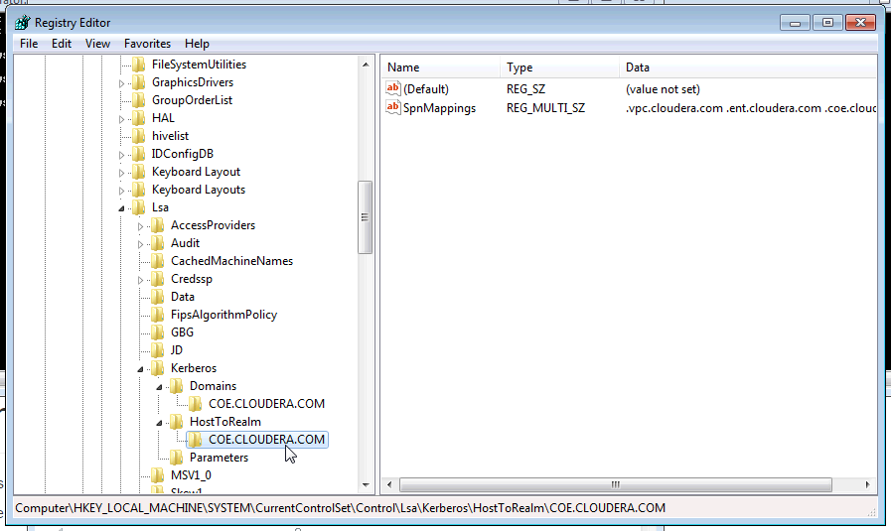Expand the Audit key
Image resolution: width=891 pixels, height=531 pixels.
[140, 244]
